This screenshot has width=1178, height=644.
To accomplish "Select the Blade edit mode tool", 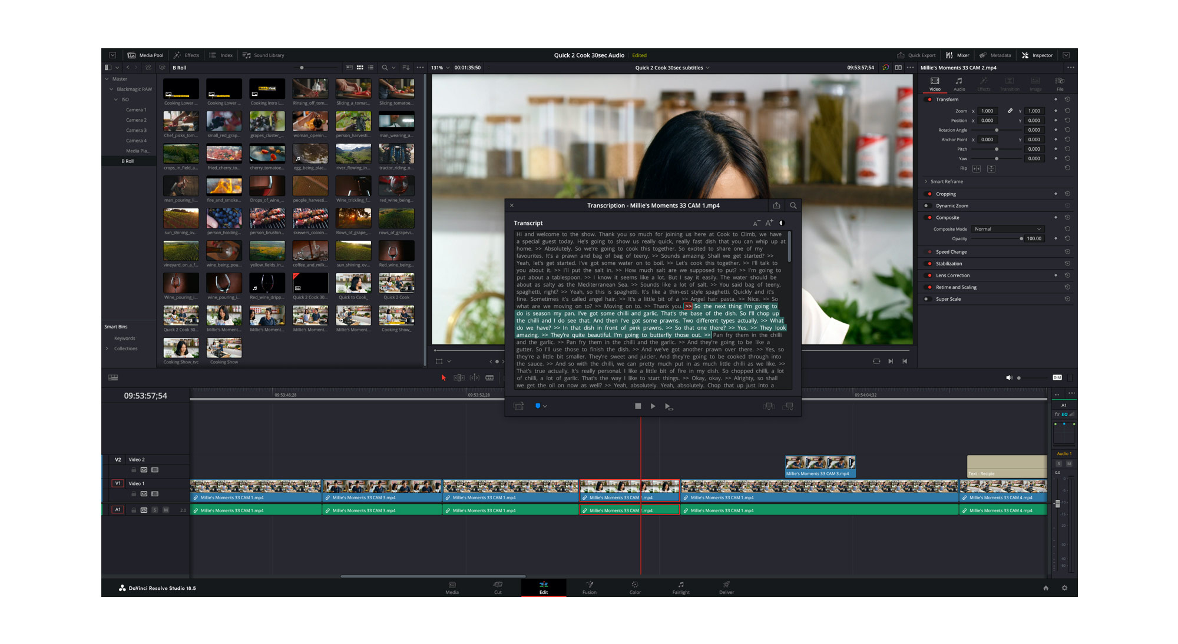I will click(x=489, y=378).
